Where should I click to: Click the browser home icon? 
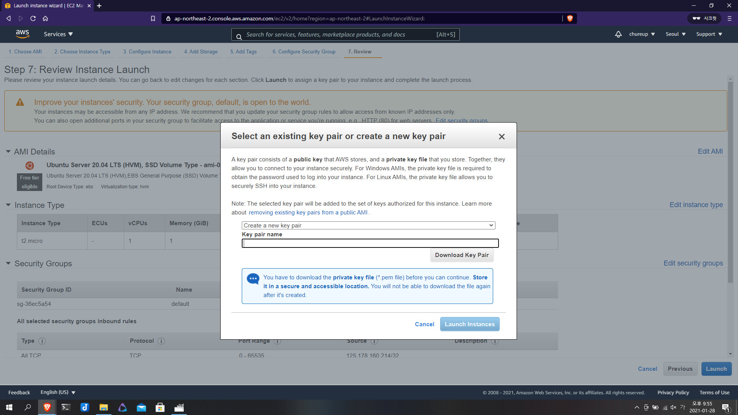[45, 18]
